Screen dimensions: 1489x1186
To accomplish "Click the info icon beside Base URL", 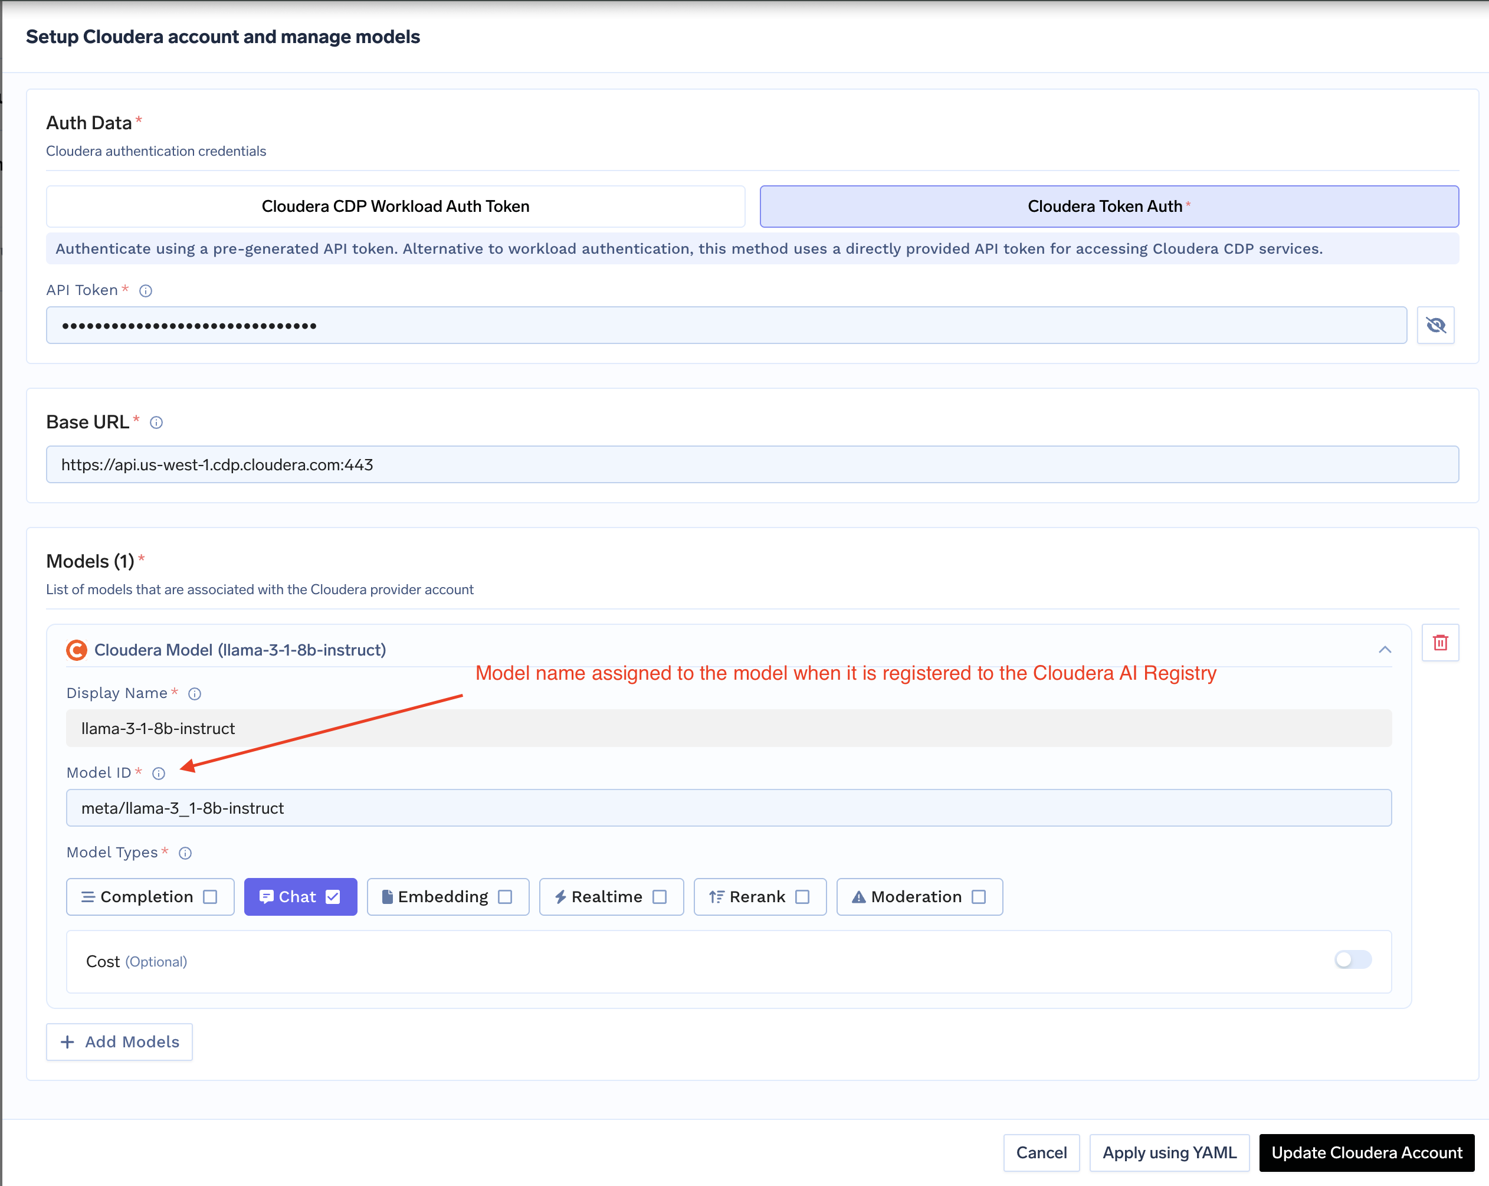I will pos(156,422).
